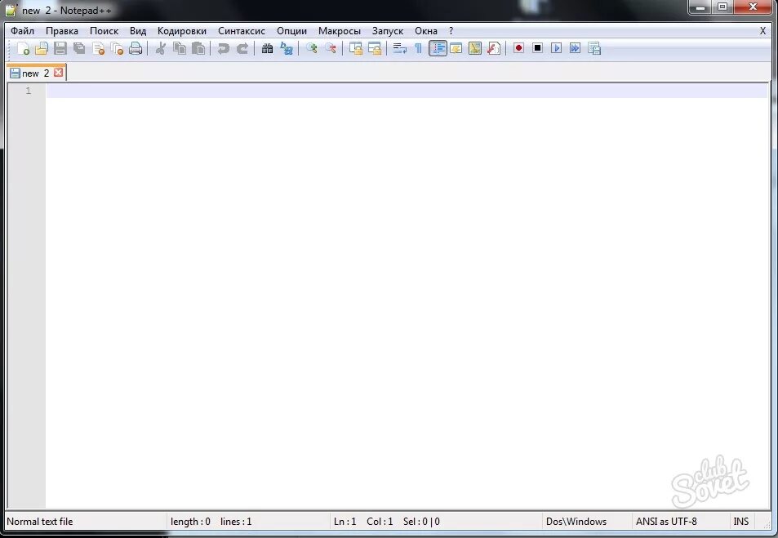Click the Save All toolbar icon
This screenshot has height=538, width=778.
click(x=79, y=48)
